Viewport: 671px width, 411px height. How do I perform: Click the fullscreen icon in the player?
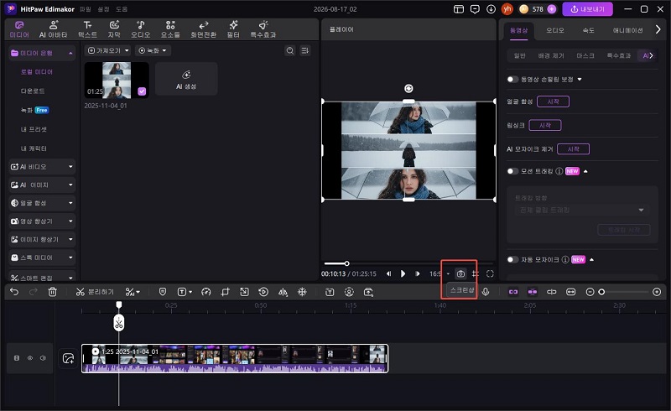pyautogui.click(x=490, y=273)
